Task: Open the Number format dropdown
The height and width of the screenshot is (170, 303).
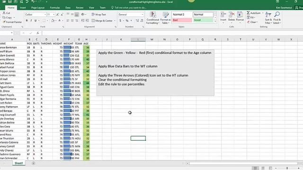Action: pos(143,15)
